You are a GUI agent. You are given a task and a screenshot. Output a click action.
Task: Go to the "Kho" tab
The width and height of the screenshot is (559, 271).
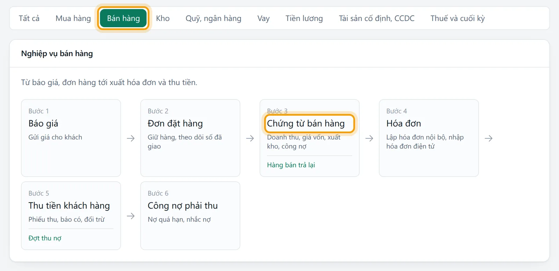(x=163, y=18)
